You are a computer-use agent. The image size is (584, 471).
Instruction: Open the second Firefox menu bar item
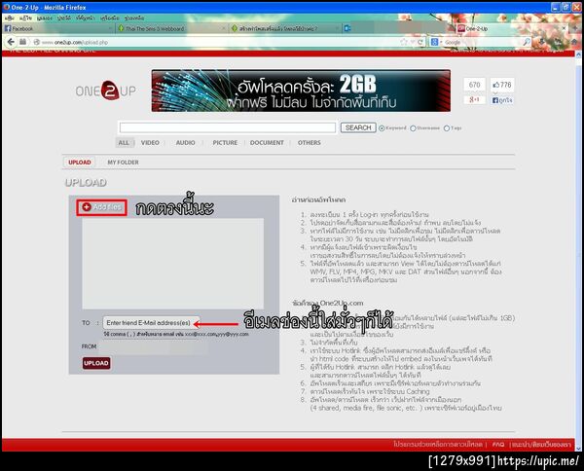(25, 18)
